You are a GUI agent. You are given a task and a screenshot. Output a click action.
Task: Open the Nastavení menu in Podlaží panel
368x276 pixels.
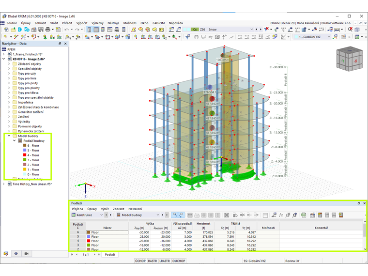coord(135,209)
